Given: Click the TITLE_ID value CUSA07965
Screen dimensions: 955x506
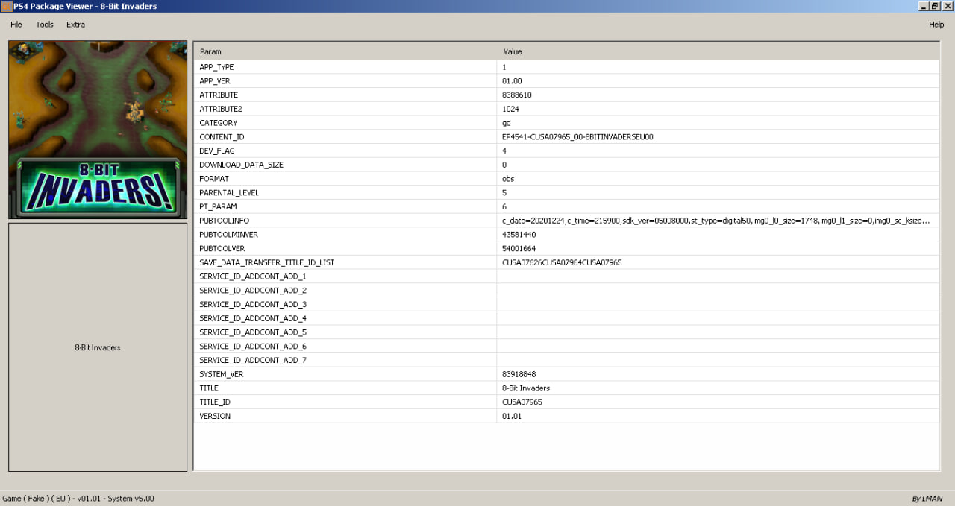Looking at the screenshot, I should click(x=522, y=402).
